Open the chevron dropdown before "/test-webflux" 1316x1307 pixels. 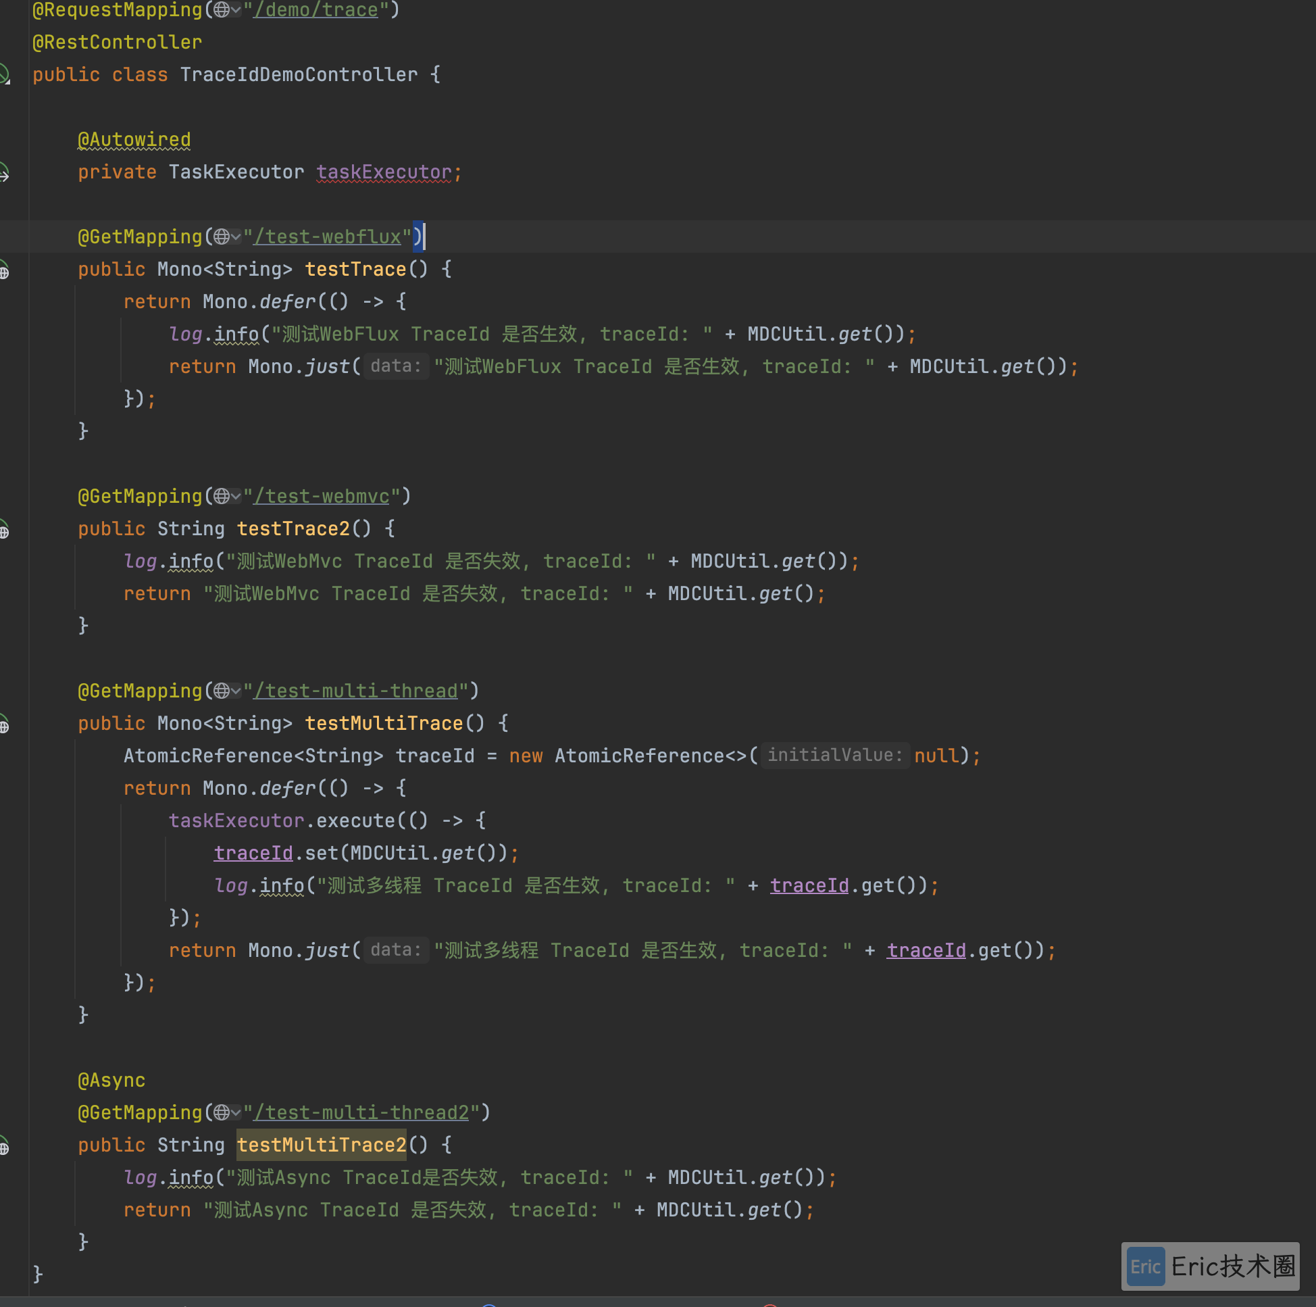pyautogui.click(x=236, y=237)
